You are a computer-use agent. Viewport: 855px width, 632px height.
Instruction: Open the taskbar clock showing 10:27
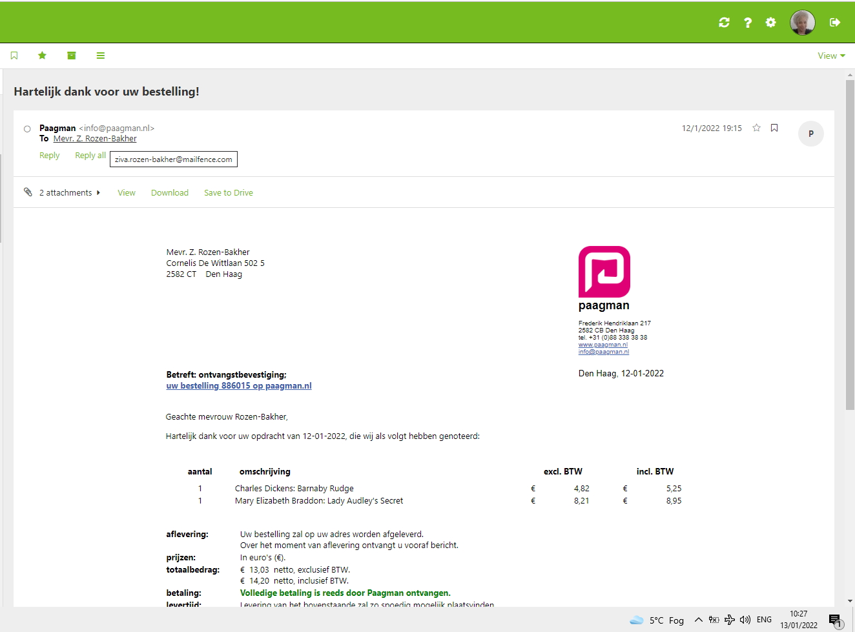coord(799,620)
